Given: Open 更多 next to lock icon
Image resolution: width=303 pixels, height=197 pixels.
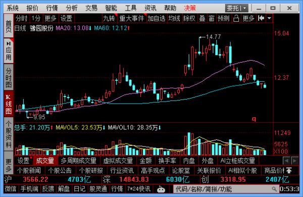Looking at the screenshot, I should tap(248, 18).
